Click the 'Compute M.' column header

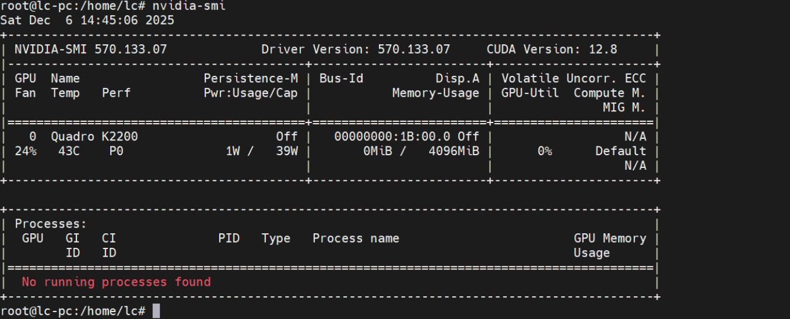pyautogui.click(x=610, y=93)
